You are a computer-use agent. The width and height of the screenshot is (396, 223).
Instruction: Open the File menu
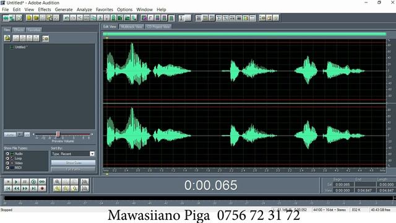tap(6, 10)
